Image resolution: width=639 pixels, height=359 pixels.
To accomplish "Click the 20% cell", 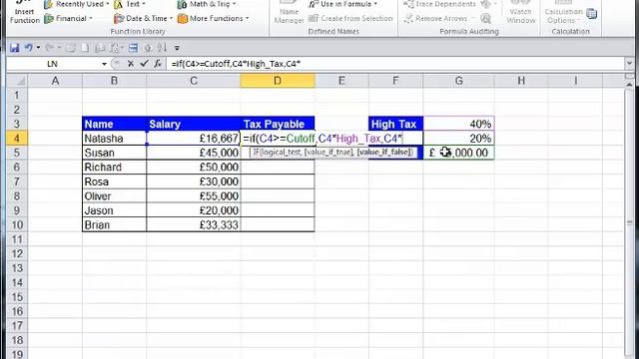I will [459, 139].
